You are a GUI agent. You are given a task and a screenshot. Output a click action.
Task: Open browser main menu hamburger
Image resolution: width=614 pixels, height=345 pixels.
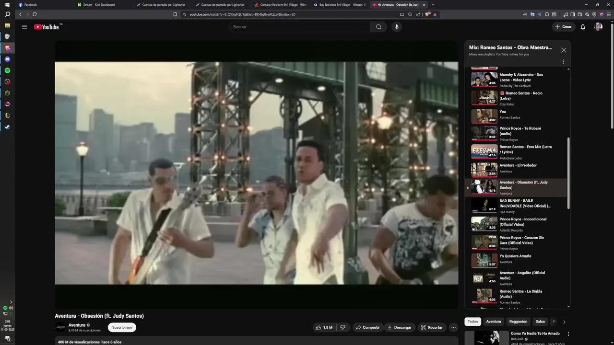click(608, 14)
